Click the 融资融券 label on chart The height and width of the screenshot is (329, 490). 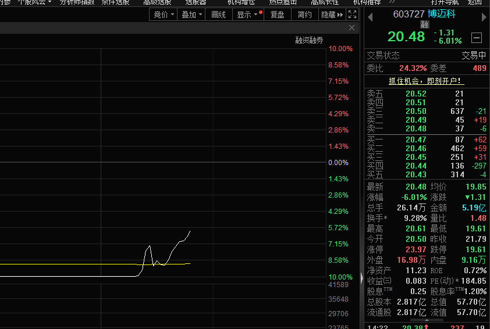pyautogui.click(x=309, y=40)
